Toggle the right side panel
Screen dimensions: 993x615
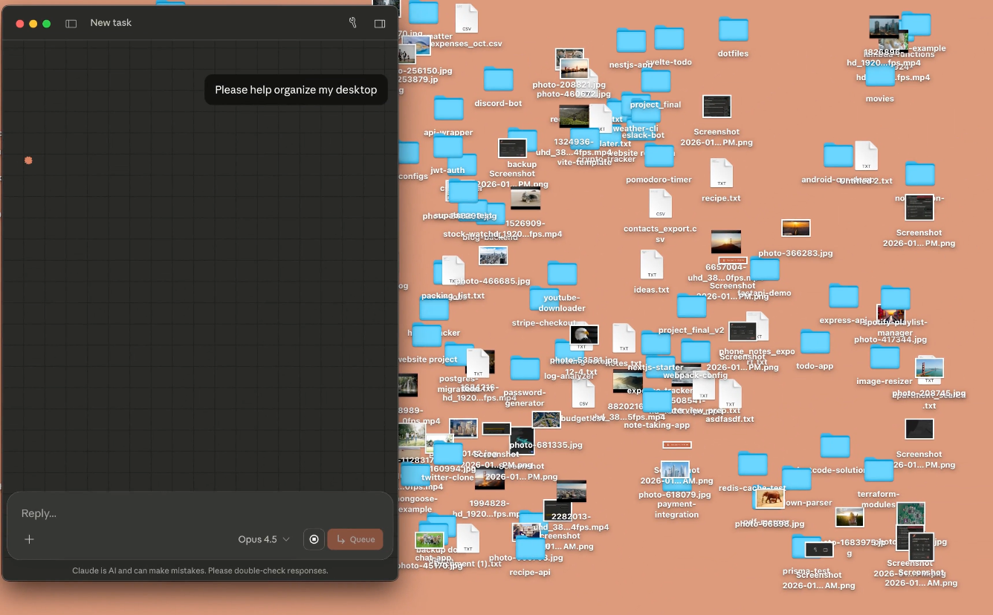tap(380, 23)
